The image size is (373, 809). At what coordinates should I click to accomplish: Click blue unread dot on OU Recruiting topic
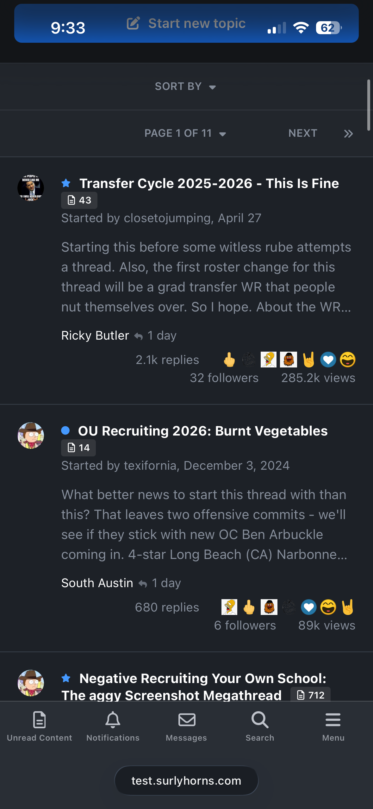point(65,430)
